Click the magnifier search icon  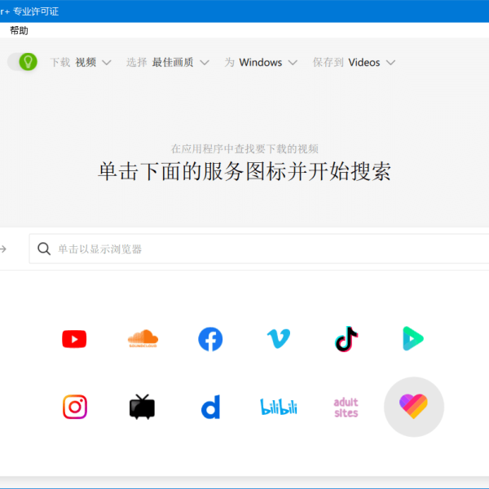click(x=44, y=249)
